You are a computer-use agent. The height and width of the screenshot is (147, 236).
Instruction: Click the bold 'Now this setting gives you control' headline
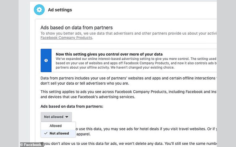click(109, 54)
